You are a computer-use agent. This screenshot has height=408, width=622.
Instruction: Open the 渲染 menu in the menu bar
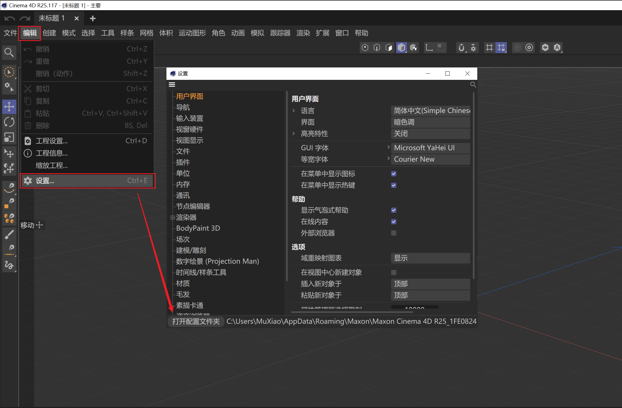(303, 33)
